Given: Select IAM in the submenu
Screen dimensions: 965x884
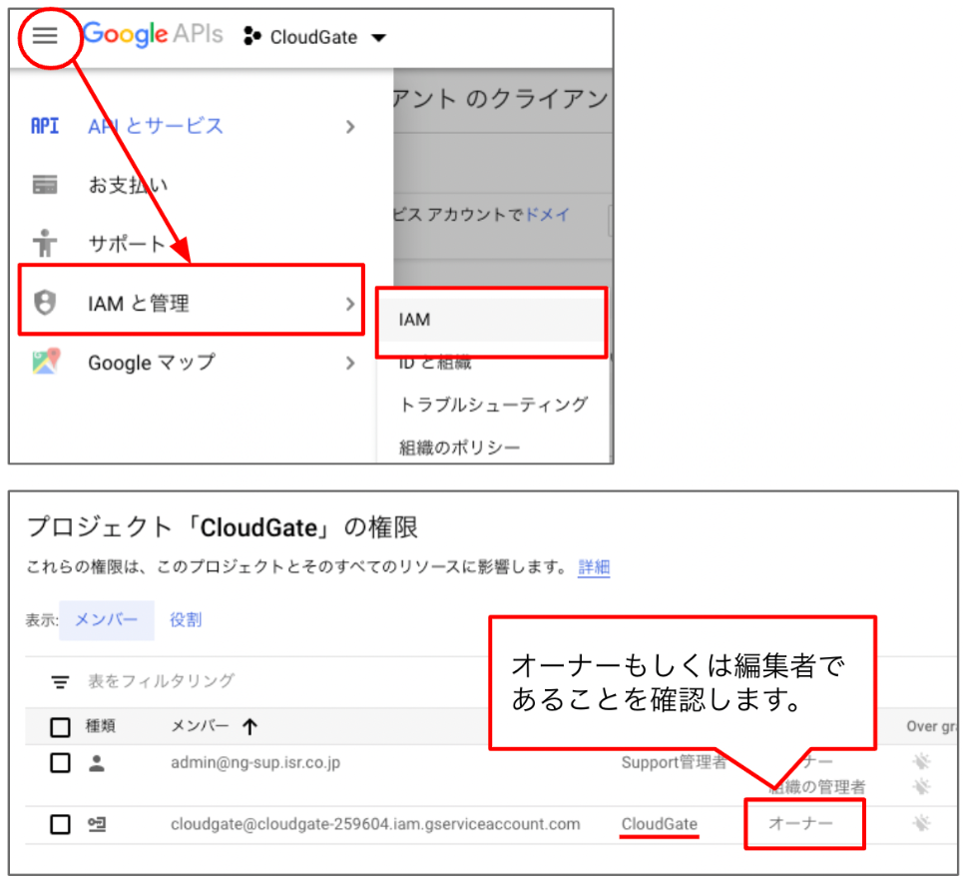Looking at the screenshot, I should point(492,320).
